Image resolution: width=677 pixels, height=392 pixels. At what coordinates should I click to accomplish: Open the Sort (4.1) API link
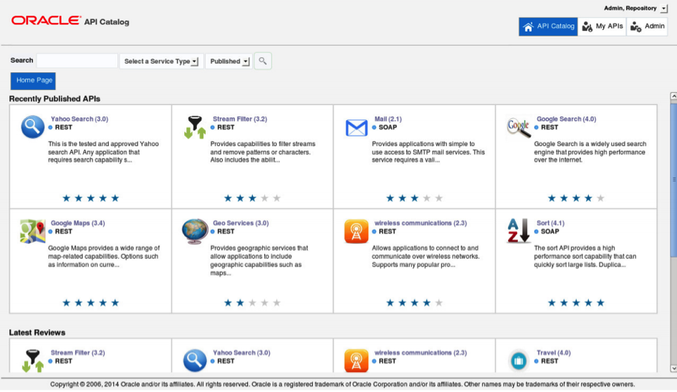550,223
